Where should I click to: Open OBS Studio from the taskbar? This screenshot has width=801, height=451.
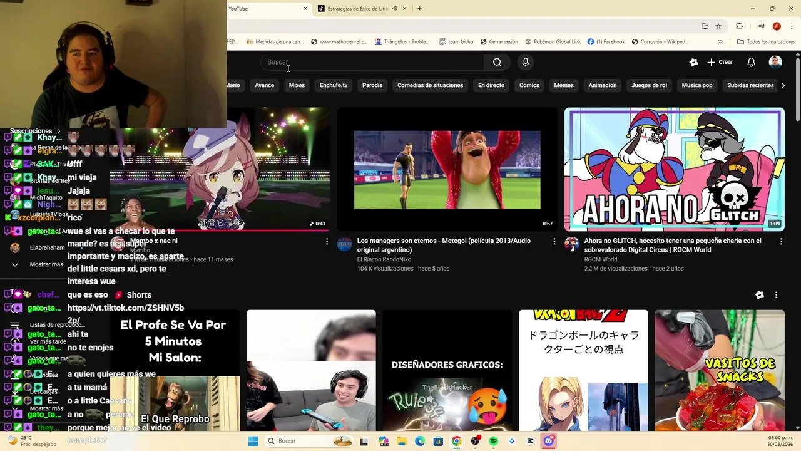click(x=475, y=441)
